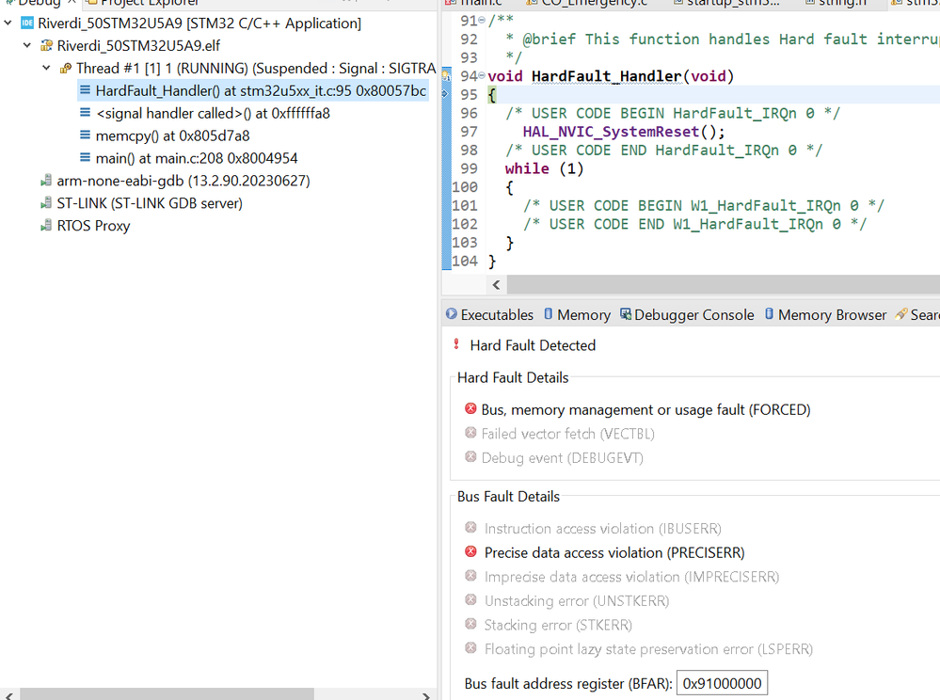The height and width of the screenshot is (700, 940).
Task: Click the editor horizontal scrollbar track
Action: click(x=723, y=285)
